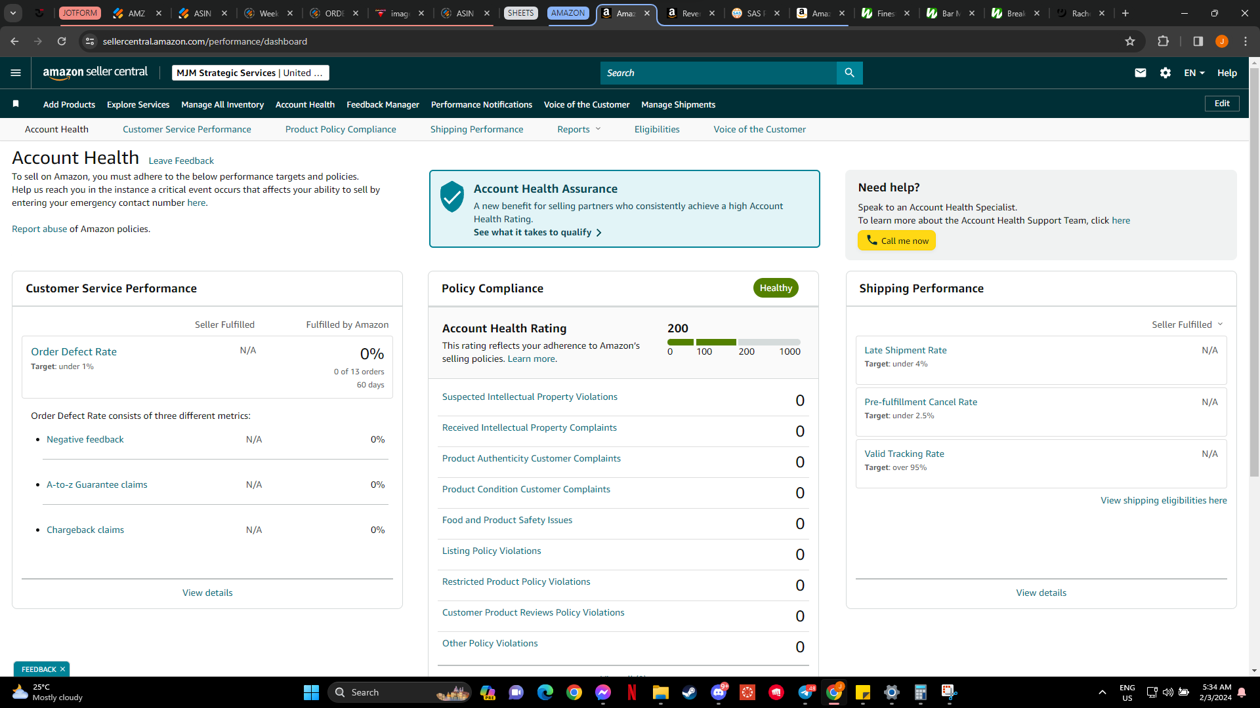Click the Edit button on navigation bar
This screenshot has height=708, width=1260.
click(1222, 104)
